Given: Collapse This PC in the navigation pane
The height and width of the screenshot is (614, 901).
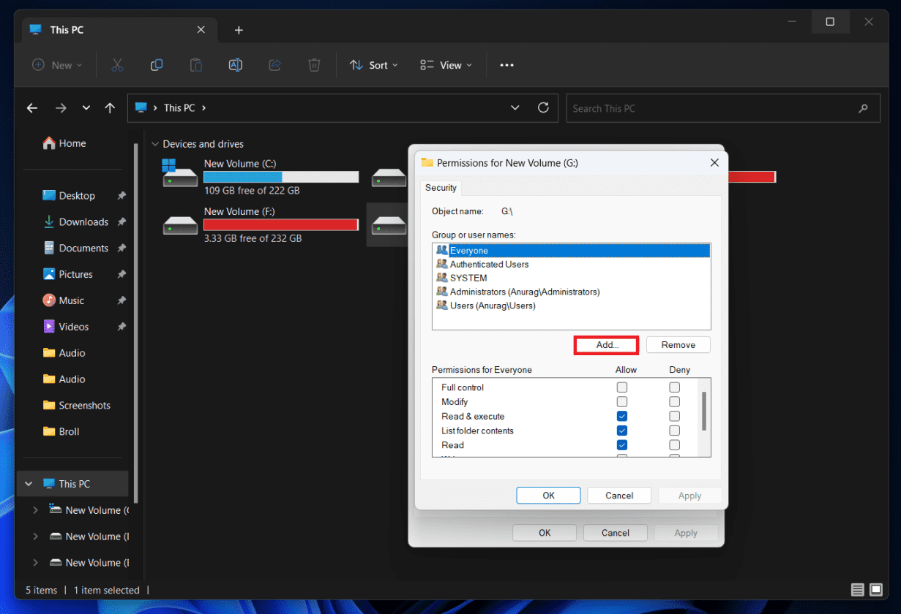Looking at the screenshot, I should click(28, 483).
